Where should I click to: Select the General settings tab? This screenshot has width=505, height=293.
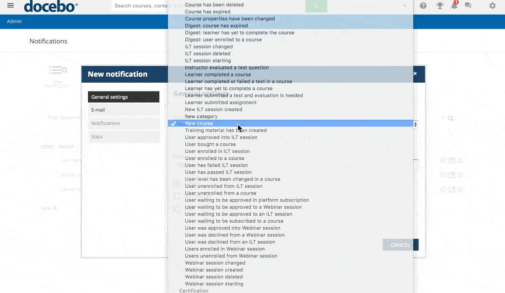click(x=123, y=97)
